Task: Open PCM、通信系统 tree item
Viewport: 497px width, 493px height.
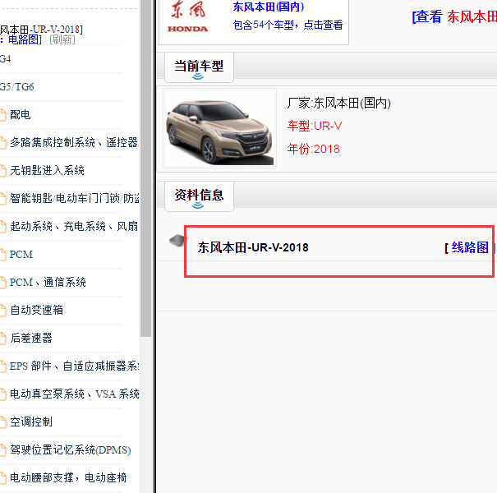Action: [48, 282]
